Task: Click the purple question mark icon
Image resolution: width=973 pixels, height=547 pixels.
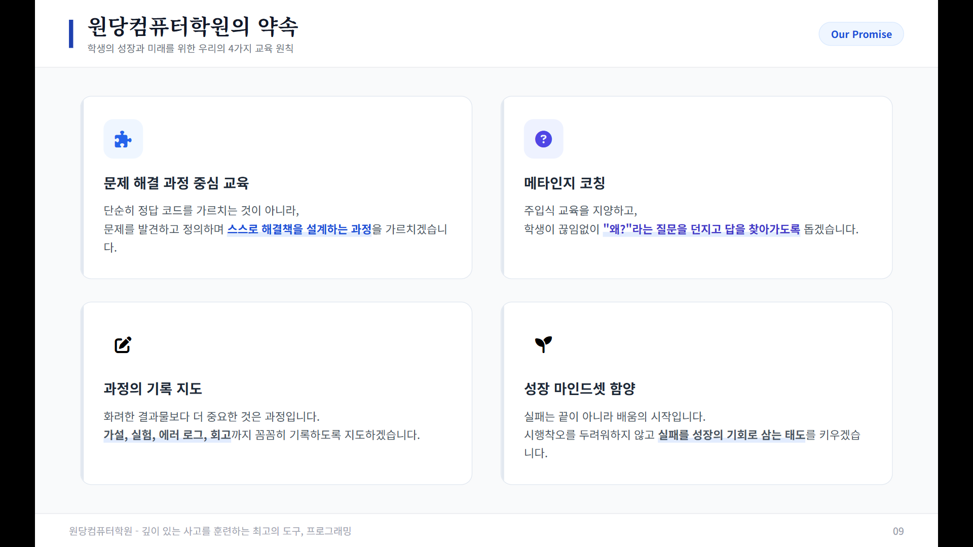Action: 543,139
